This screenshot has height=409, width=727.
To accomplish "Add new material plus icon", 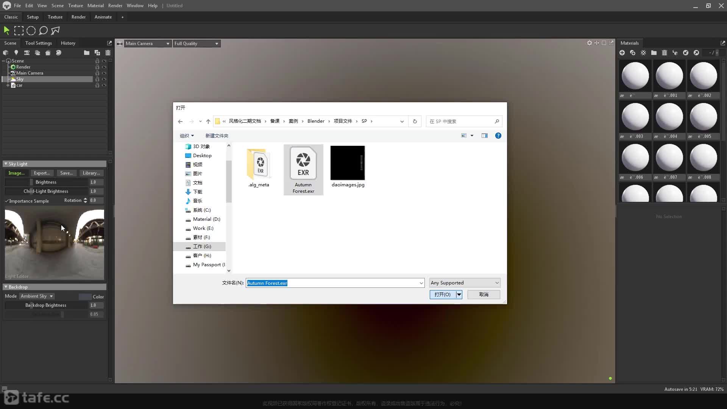I will click(x=622, y=53).
